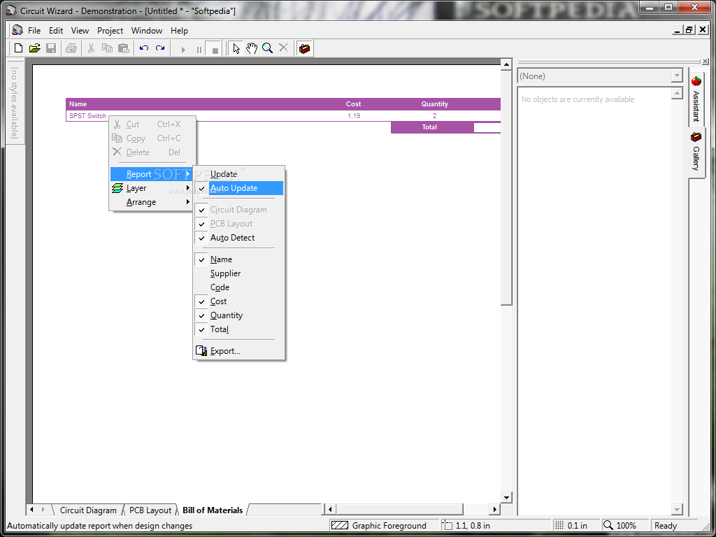Open the Help menu
716x537 pixels.
(x=180, y=31)
